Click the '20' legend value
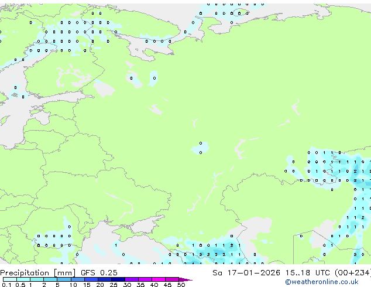The width and height of the screenshot is (371, 287). [100, 285]
